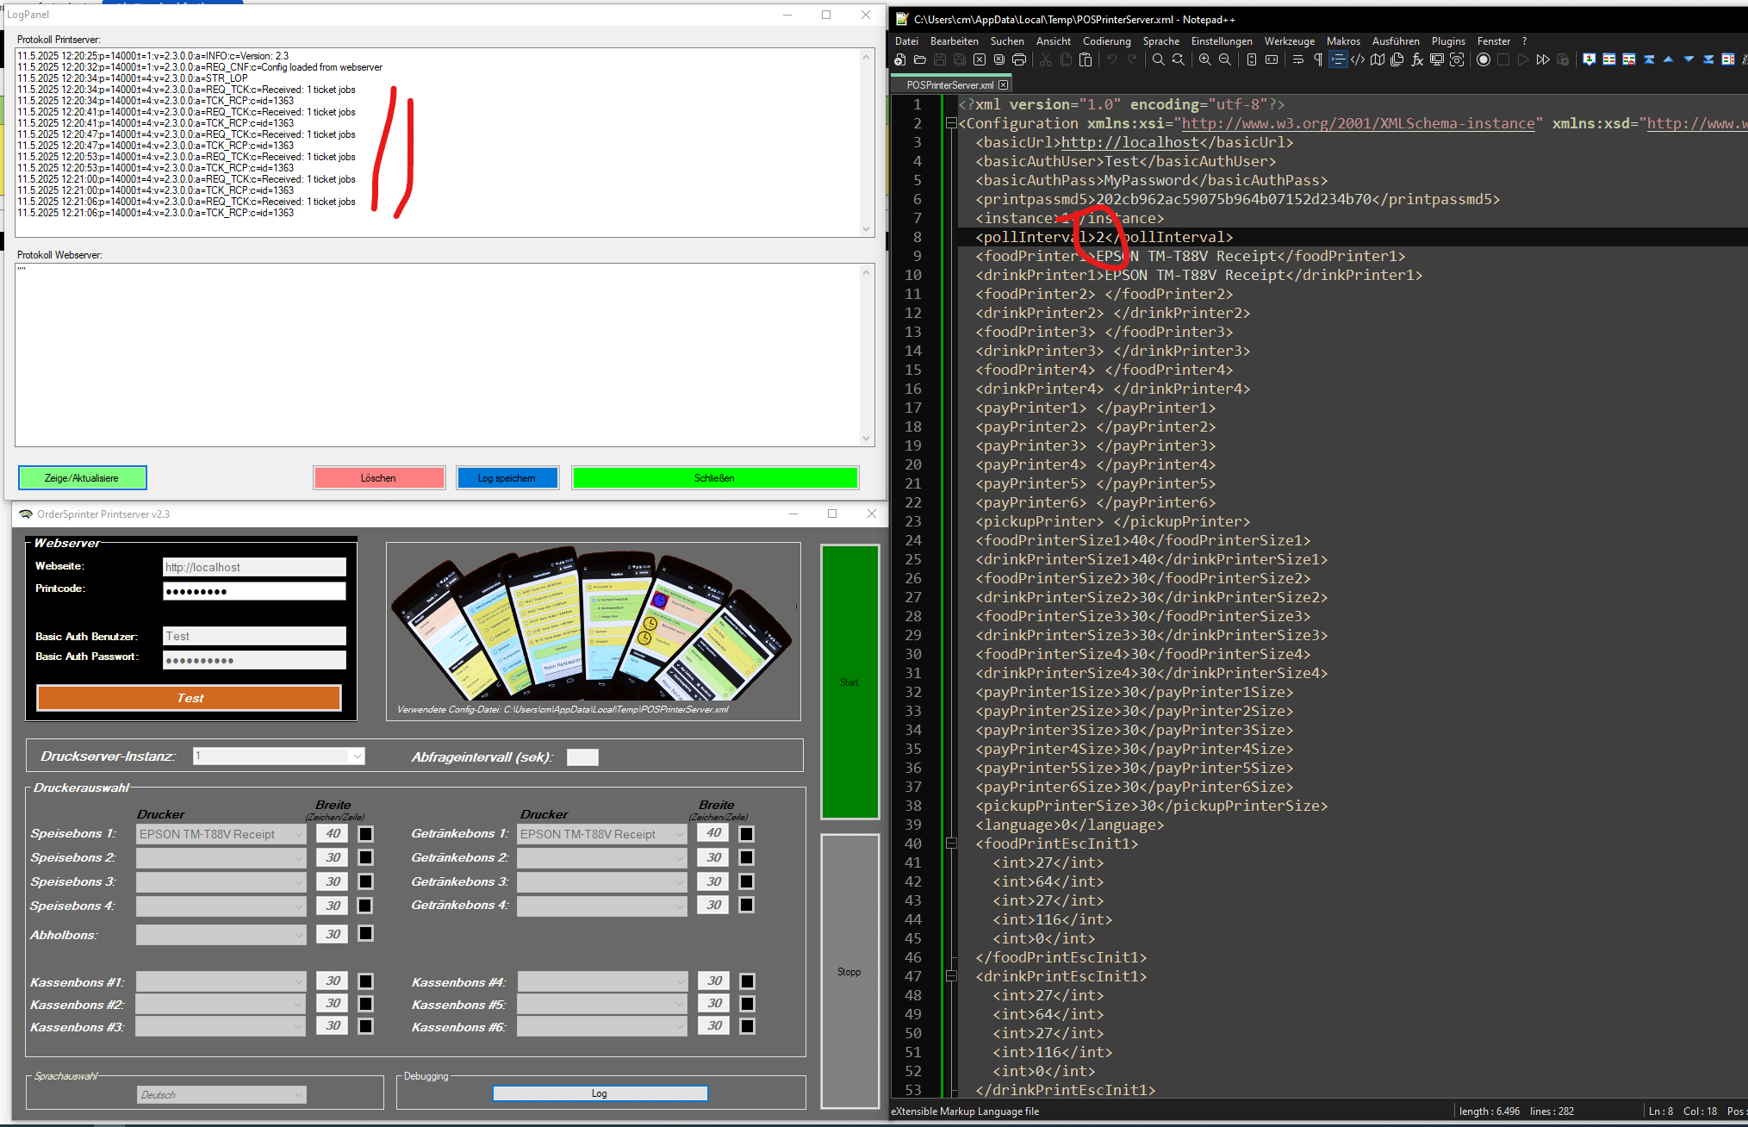The height and width of the screenshot is (1127, 1748).
Task: Toggle black checkbox in Abholbons row
Action: click(365, 934)
